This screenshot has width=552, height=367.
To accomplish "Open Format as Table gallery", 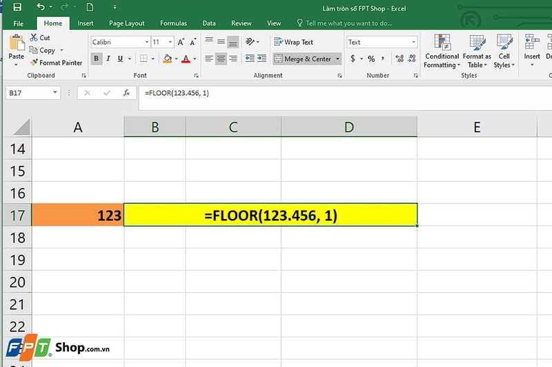I will (x=477, y=51).
